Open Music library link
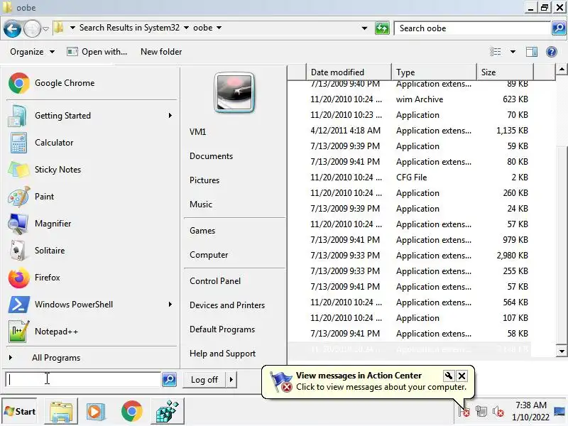This screenshot has height=426, width=568. tap(201, 204)
